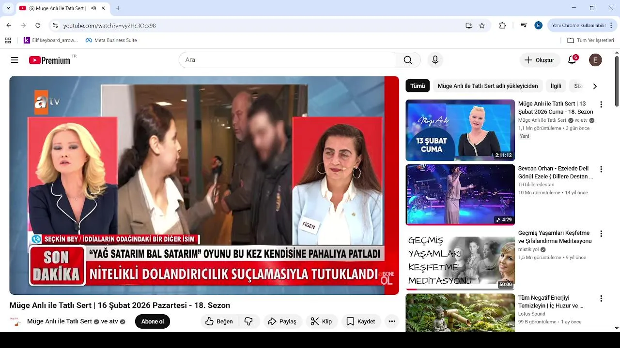Image resolution: width=620 pixels, height=348 pixels.
Task: Click browser forward arrow
Action: (x=23, y=26)
